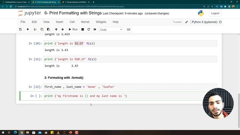The width and height of the screenshot is (240, 135).
Task: Click the Jupyter logo to go home
Action: [x=30, y=13]
